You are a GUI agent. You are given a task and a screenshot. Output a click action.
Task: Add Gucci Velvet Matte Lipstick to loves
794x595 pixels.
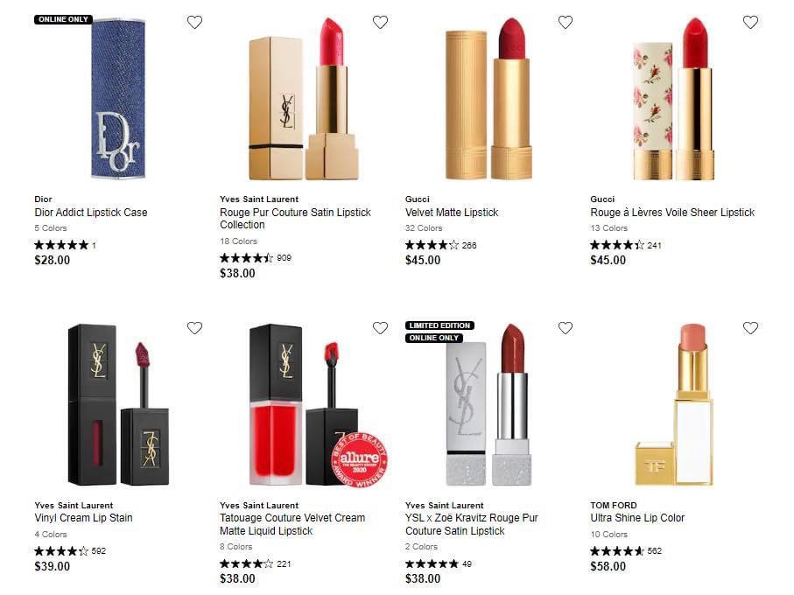coord(566,22)
